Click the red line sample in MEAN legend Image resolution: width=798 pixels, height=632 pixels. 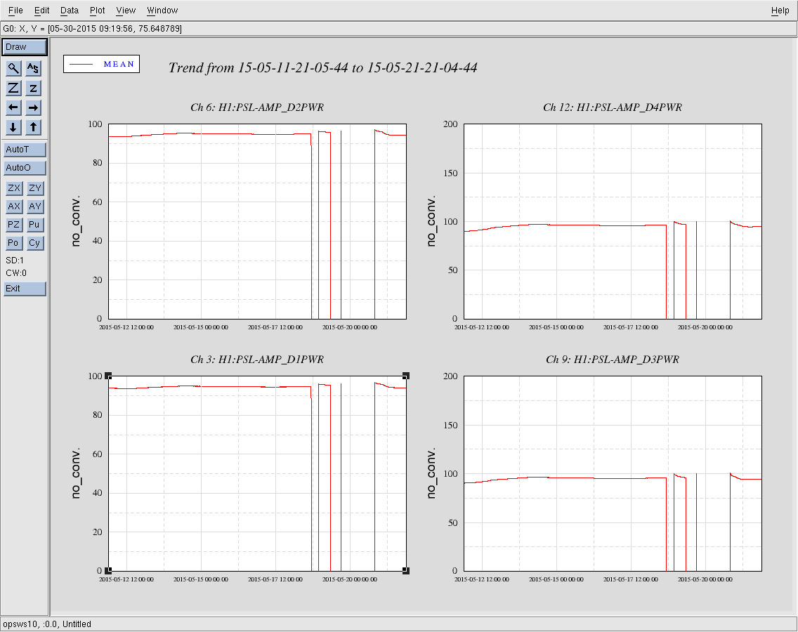pos(81,65)
